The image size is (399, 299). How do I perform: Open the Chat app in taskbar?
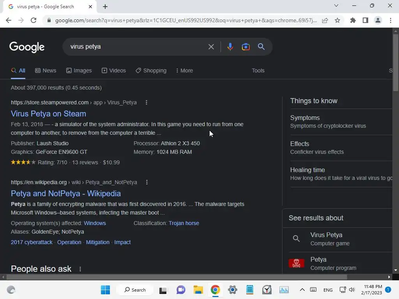point(181,290)
